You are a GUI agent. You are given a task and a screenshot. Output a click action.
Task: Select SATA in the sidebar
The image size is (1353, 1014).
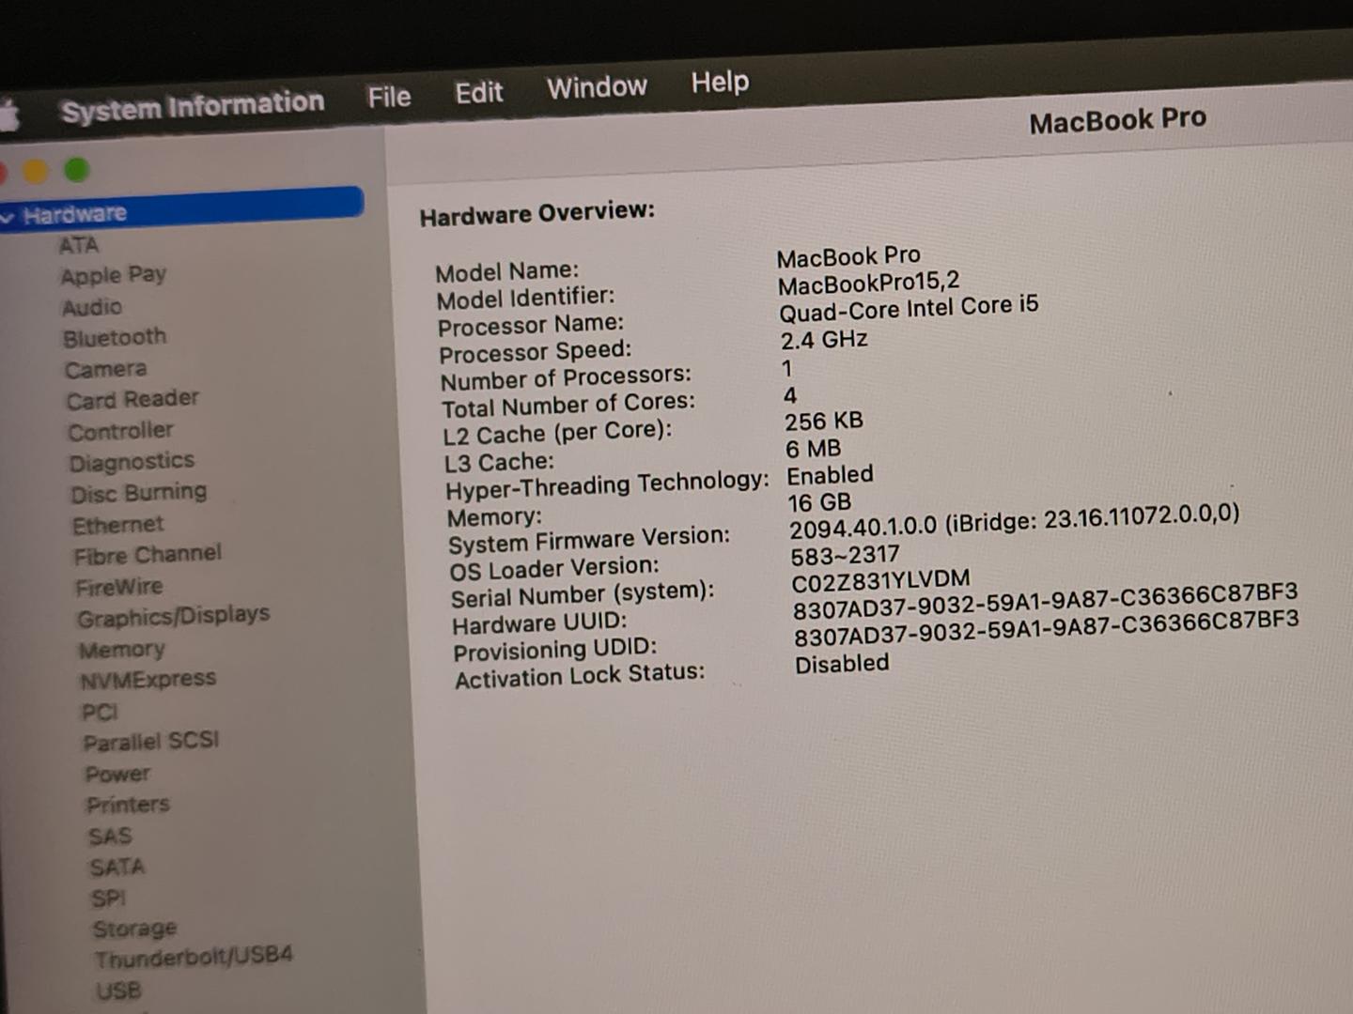point(117,867)
